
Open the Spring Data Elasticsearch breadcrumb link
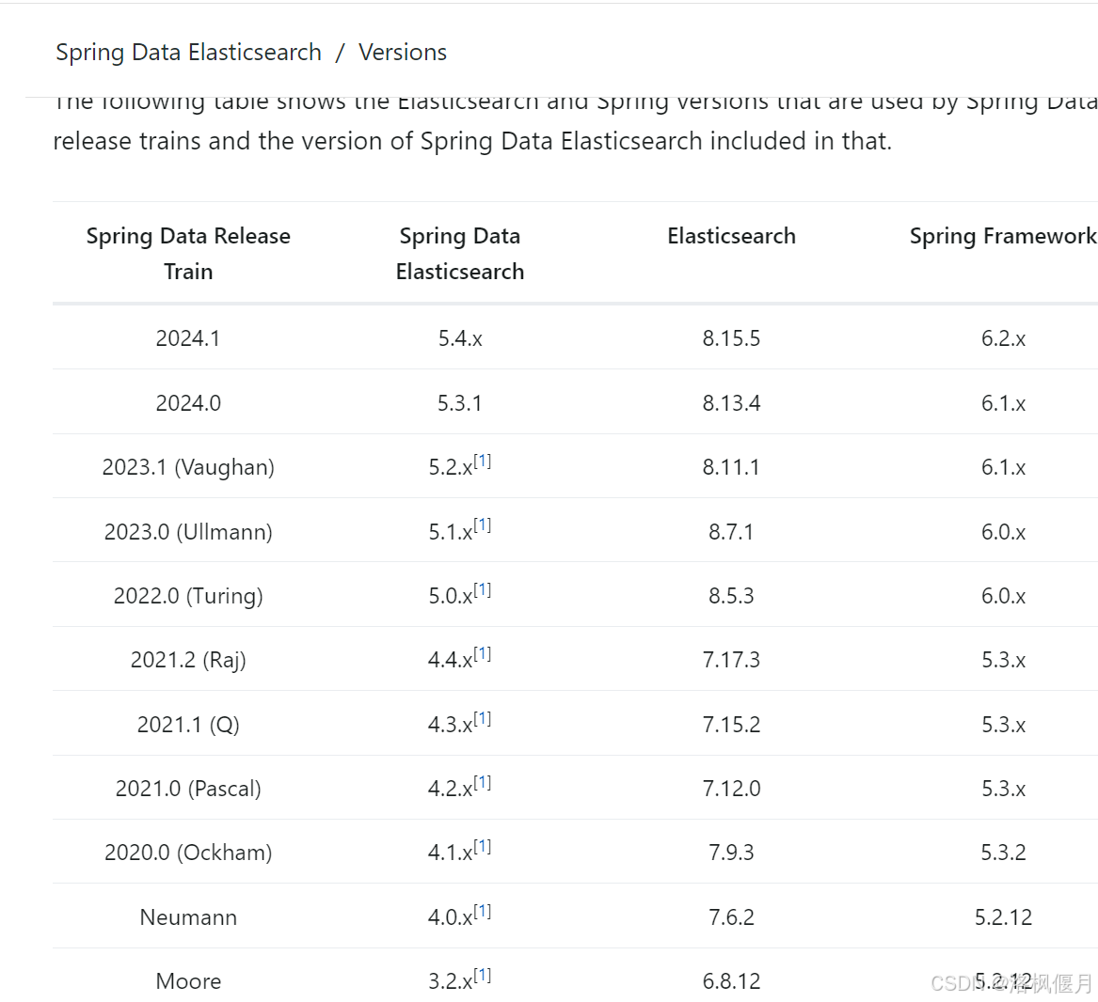coord(188,53)
